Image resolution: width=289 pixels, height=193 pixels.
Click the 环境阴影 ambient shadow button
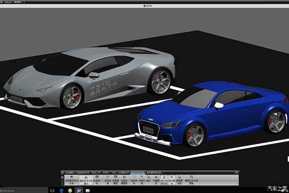coord(156,177)
